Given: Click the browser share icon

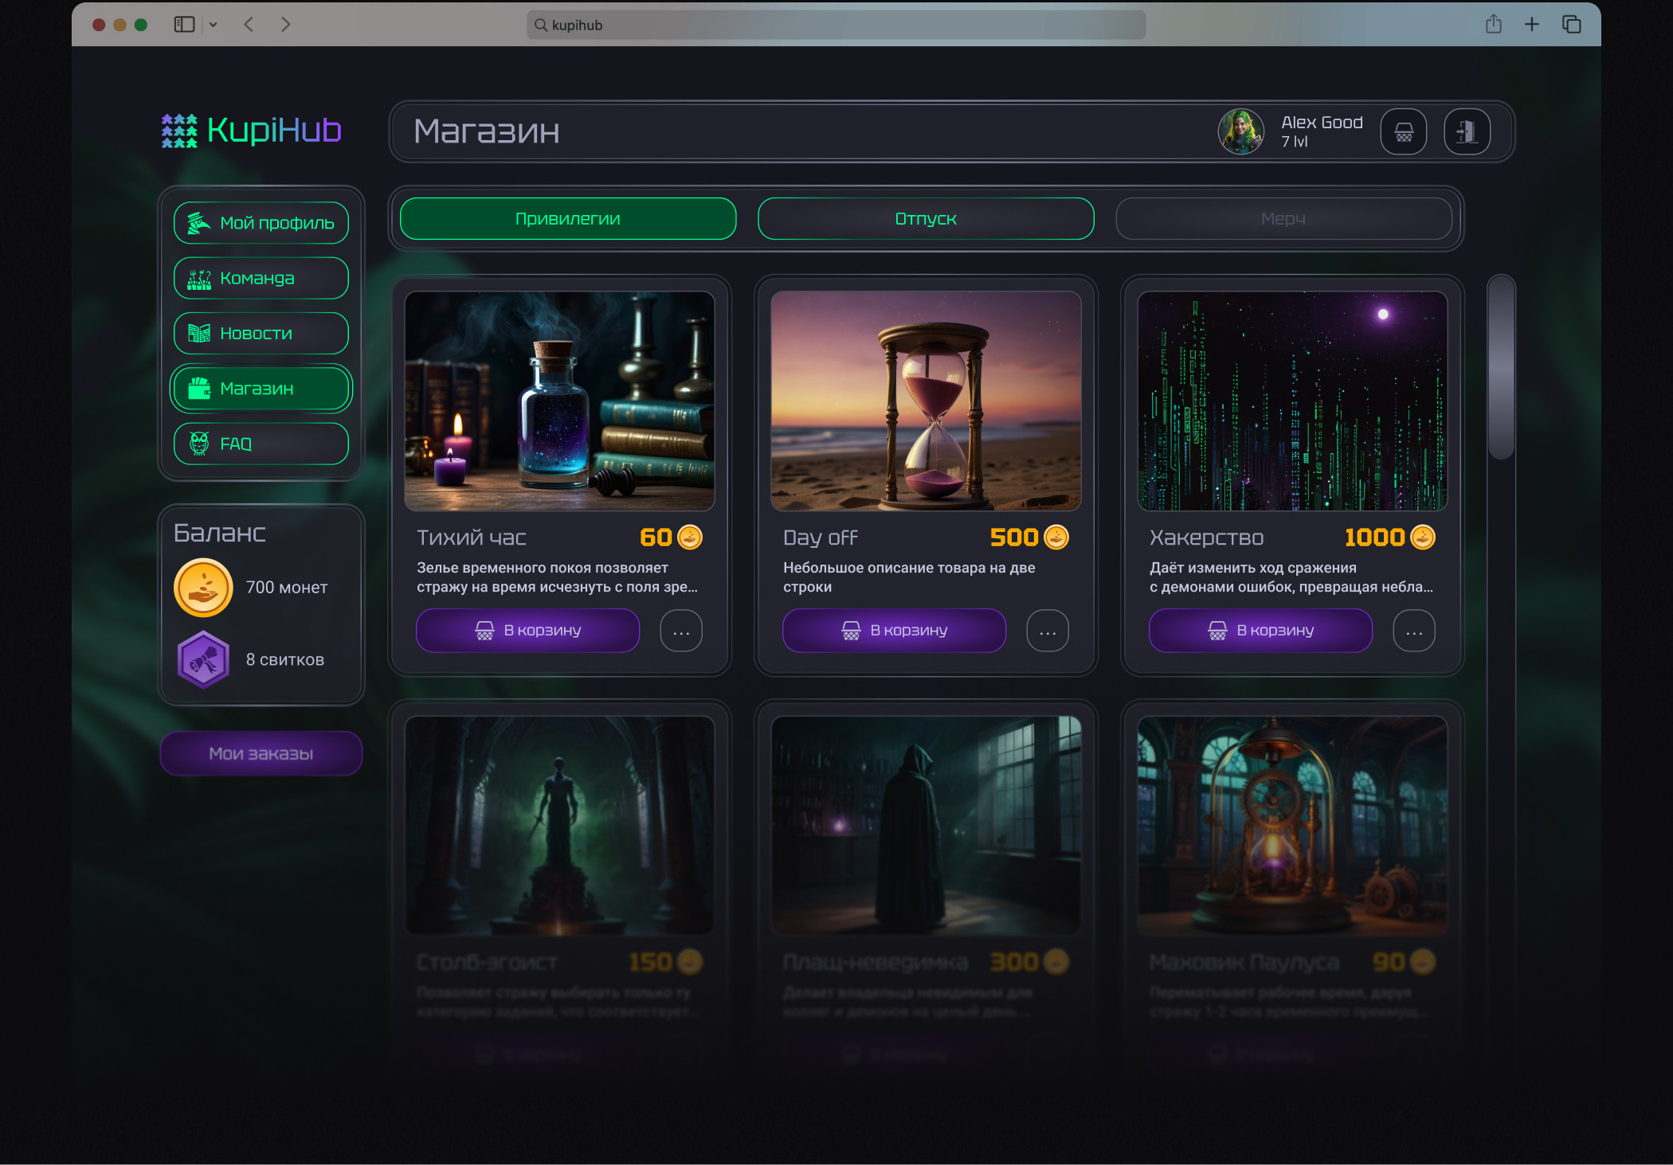Looking at the screenshot, I should 1493,25.
